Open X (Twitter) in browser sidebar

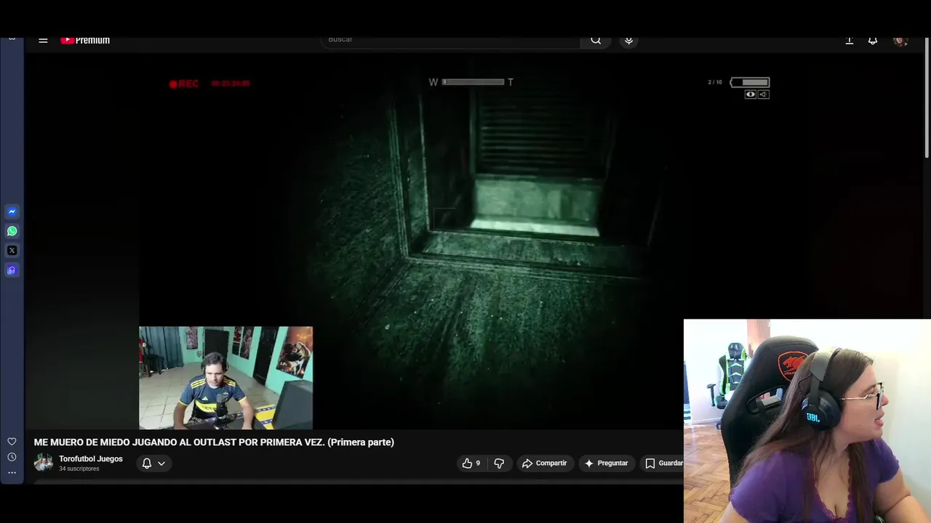12,251
